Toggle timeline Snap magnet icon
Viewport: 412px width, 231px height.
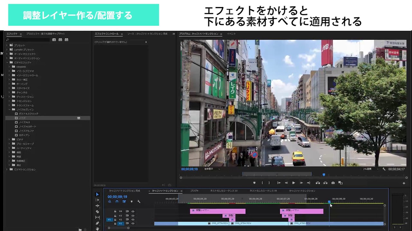point(117,201)
